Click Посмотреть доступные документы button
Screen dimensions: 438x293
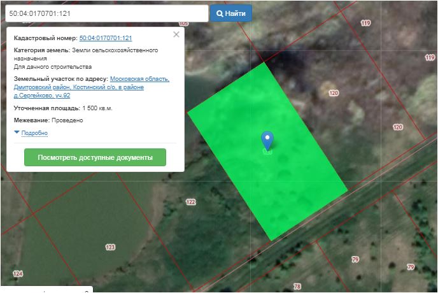click(95, 157)
